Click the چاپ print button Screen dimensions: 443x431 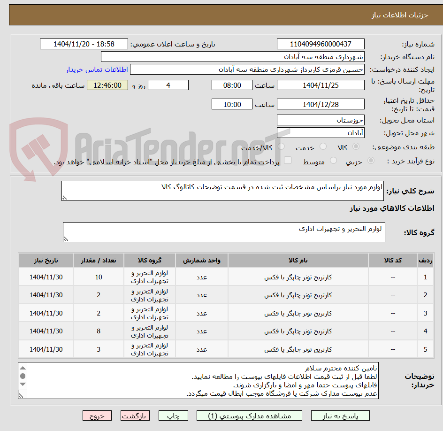tap(173, 416)
